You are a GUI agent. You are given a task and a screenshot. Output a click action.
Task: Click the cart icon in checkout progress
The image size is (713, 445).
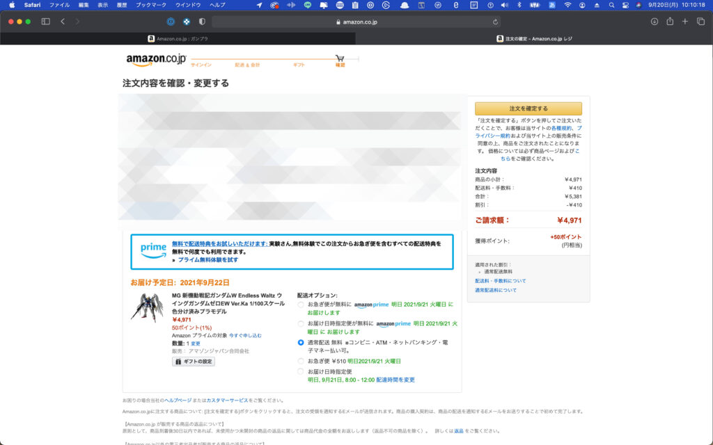tap(340, 58)
